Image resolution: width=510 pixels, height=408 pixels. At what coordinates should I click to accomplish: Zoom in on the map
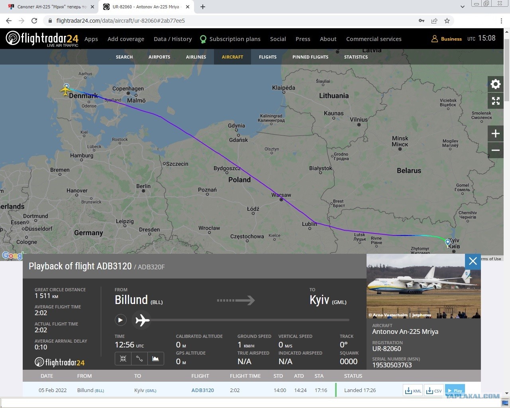click(496, 133)
